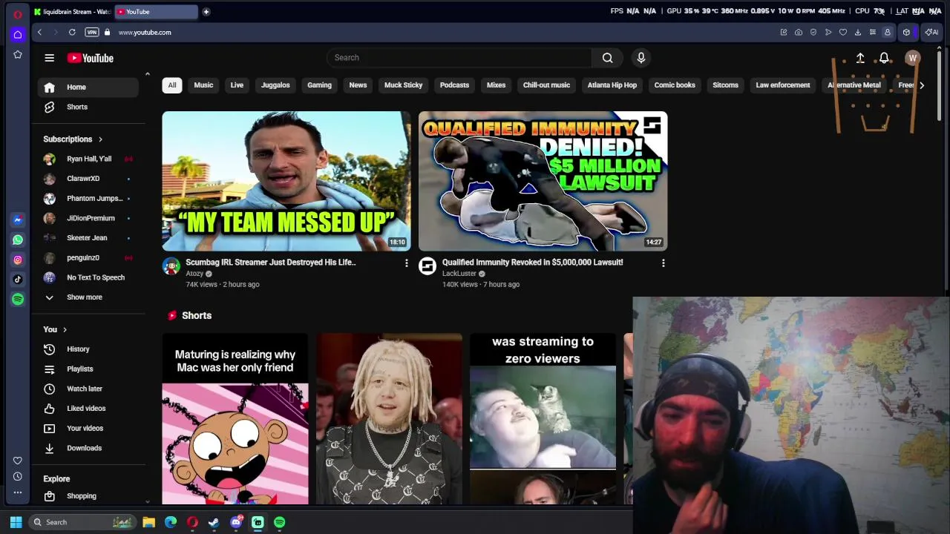Select the Juggalos filter chip
This screenshot has width=950, height=534.
275,85
